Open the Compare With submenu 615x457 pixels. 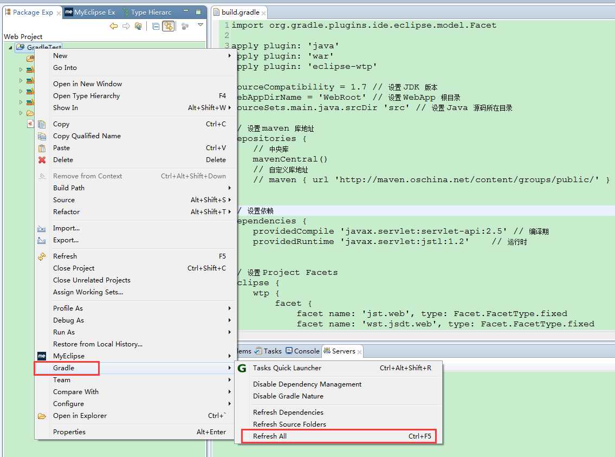click(x=135, y=392)
